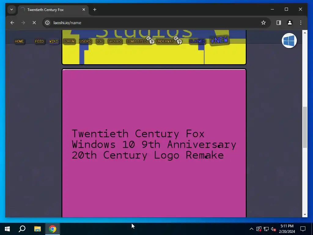The image size is (313, 235).
Task: Open the Chrome profile menu
Action: coord(290,23)
